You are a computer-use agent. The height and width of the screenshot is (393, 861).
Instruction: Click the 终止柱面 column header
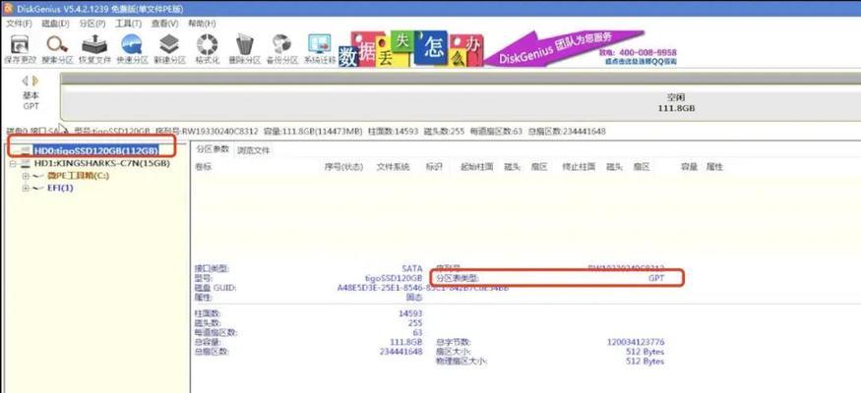[x=579, y=167]
